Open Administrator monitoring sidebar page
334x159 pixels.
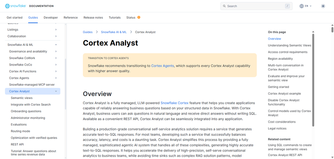[x=28, y=118]
